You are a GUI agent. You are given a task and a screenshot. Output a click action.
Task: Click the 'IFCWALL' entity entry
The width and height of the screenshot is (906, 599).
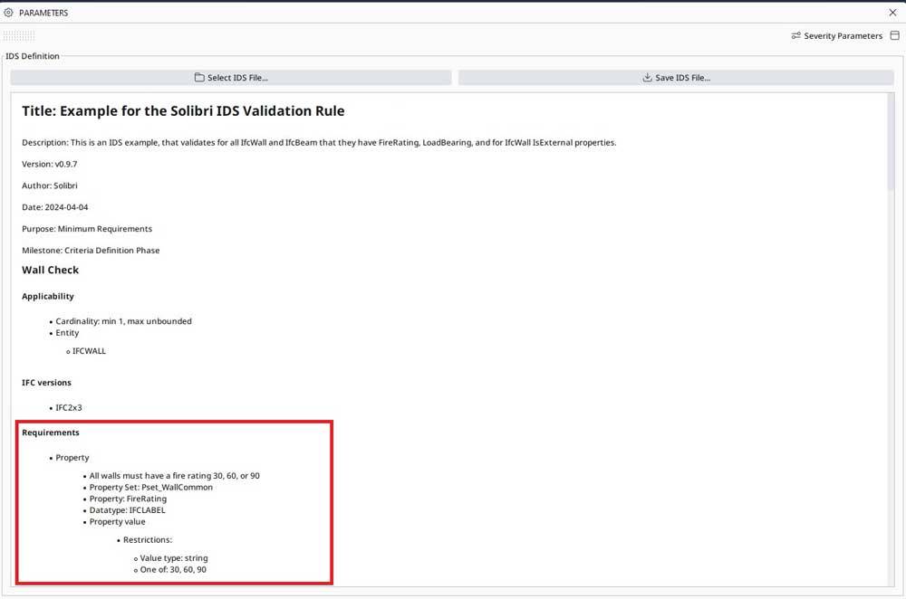89,351
